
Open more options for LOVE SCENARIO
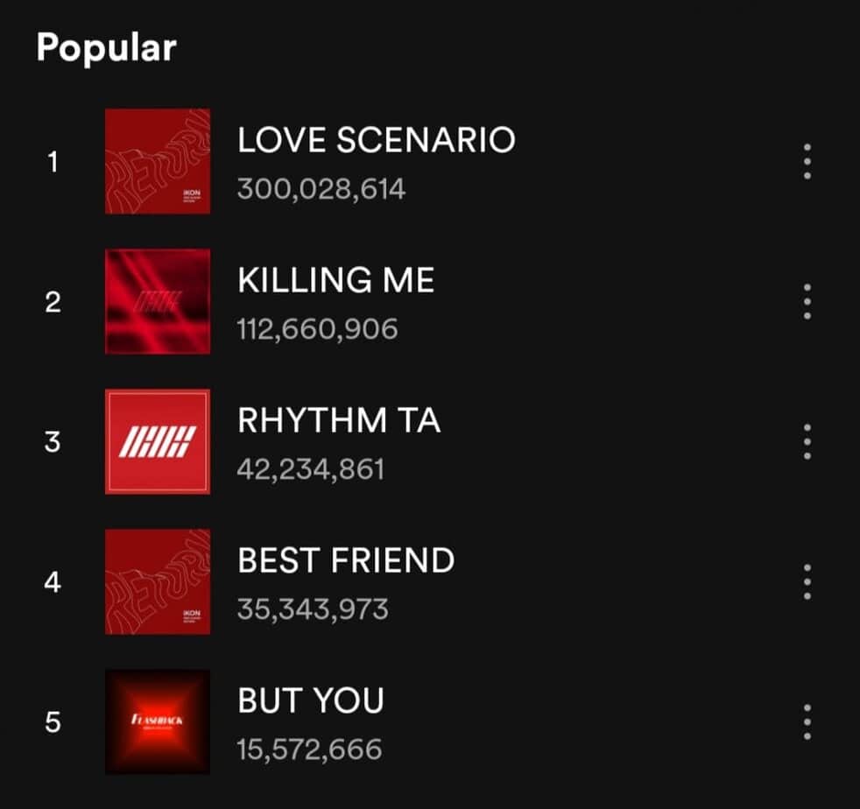click(807, 162)
